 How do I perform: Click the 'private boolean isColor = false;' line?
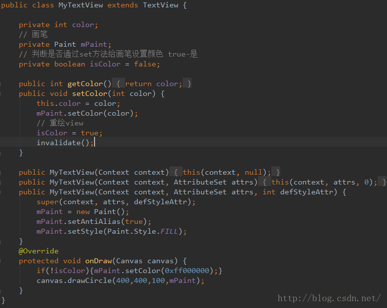point(89,64)
